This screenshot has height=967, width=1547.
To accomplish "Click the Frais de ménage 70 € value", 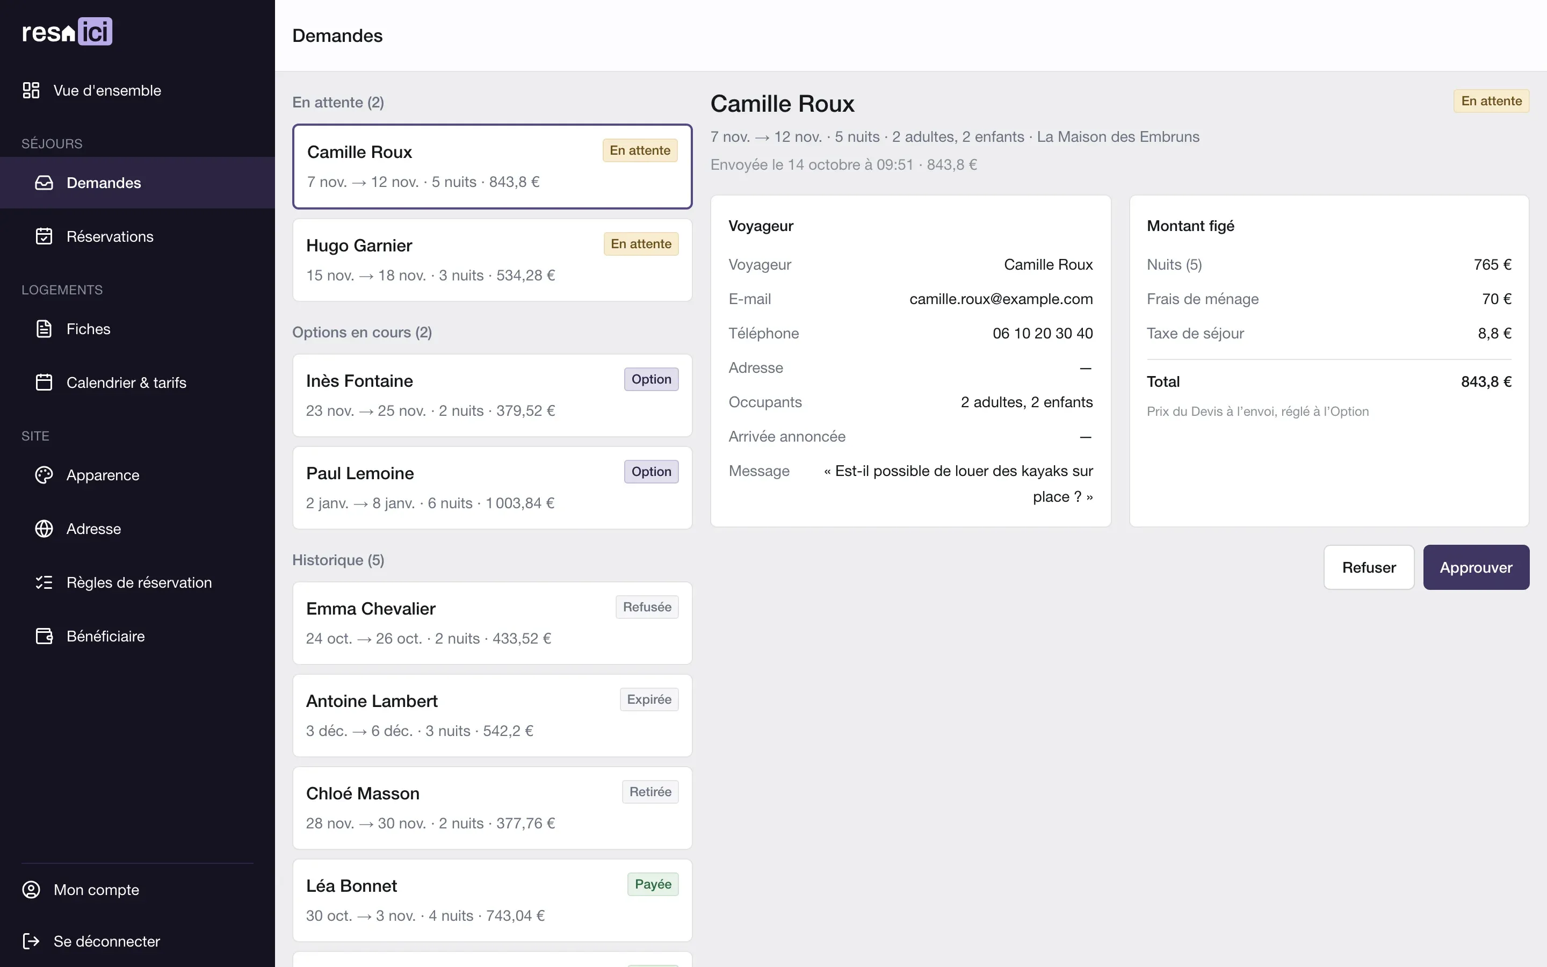I will pos(1497,299).
